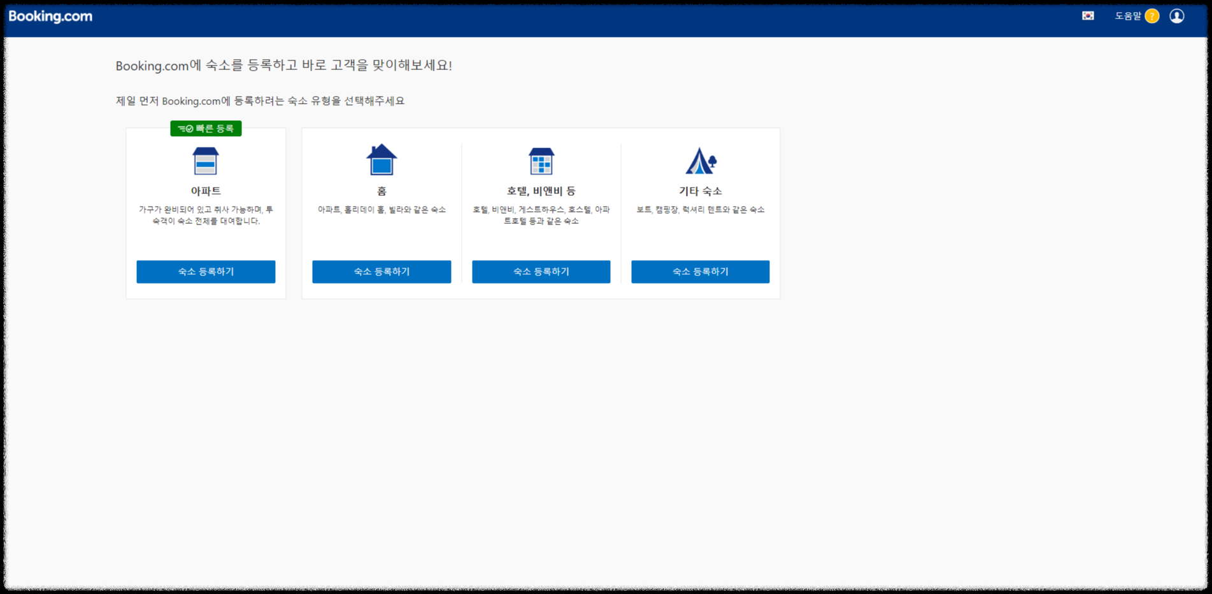Click the heading about registering on Booking.com
The width and height of the screenshot is (1212, 594).
click(x=284, y=66)
